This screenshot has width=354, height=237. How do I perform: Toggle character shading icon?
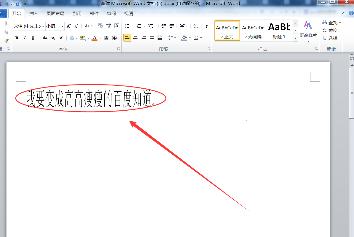pyautogui.click(x=106, y=38)
